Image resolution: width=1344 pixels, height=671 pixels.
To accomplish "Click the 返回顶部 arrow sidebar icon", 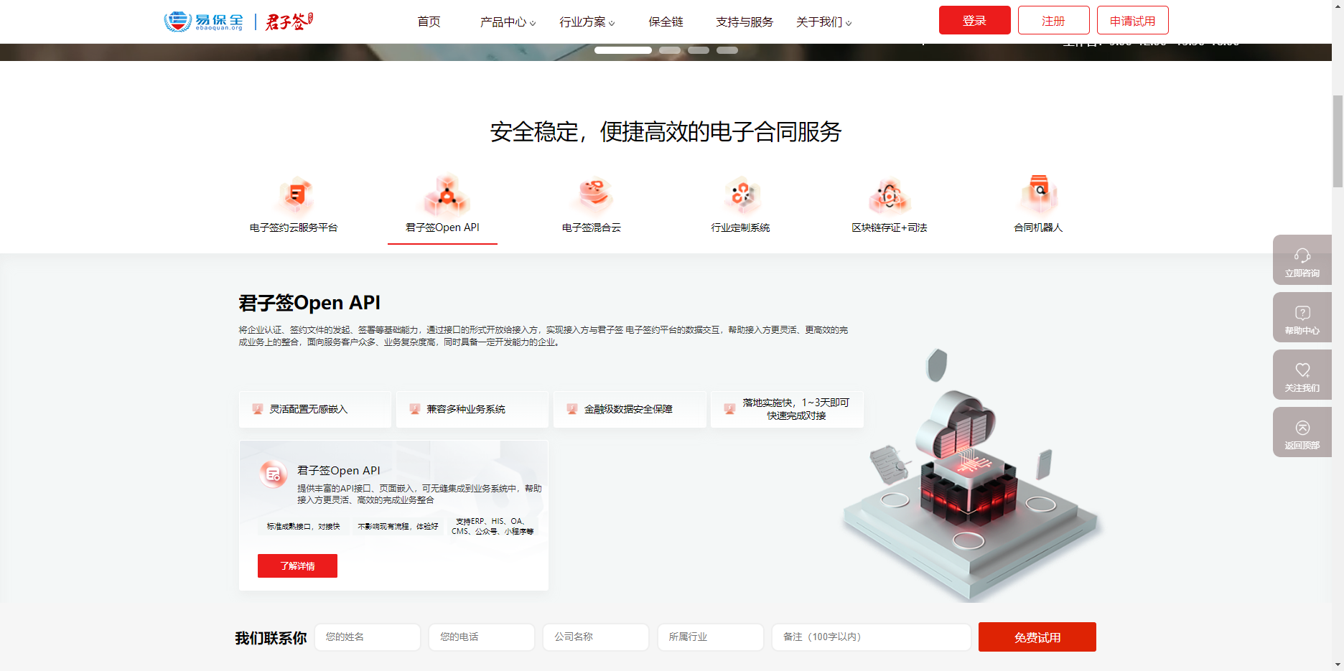I will point(1302,428).
